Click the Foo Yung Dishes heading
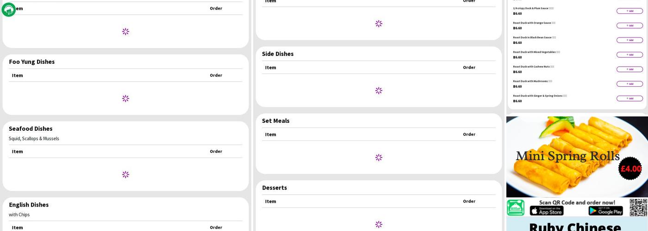The image size is (648, 231). tap(31, 62)
